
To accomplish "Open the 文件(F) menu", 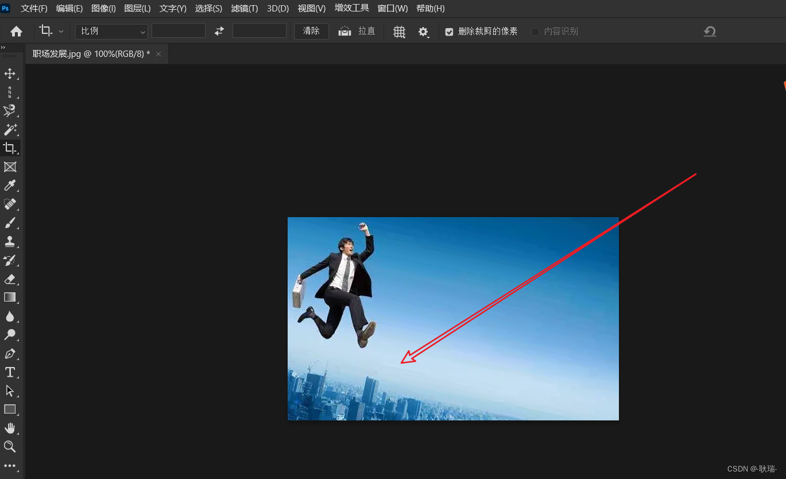I will 34,9.
